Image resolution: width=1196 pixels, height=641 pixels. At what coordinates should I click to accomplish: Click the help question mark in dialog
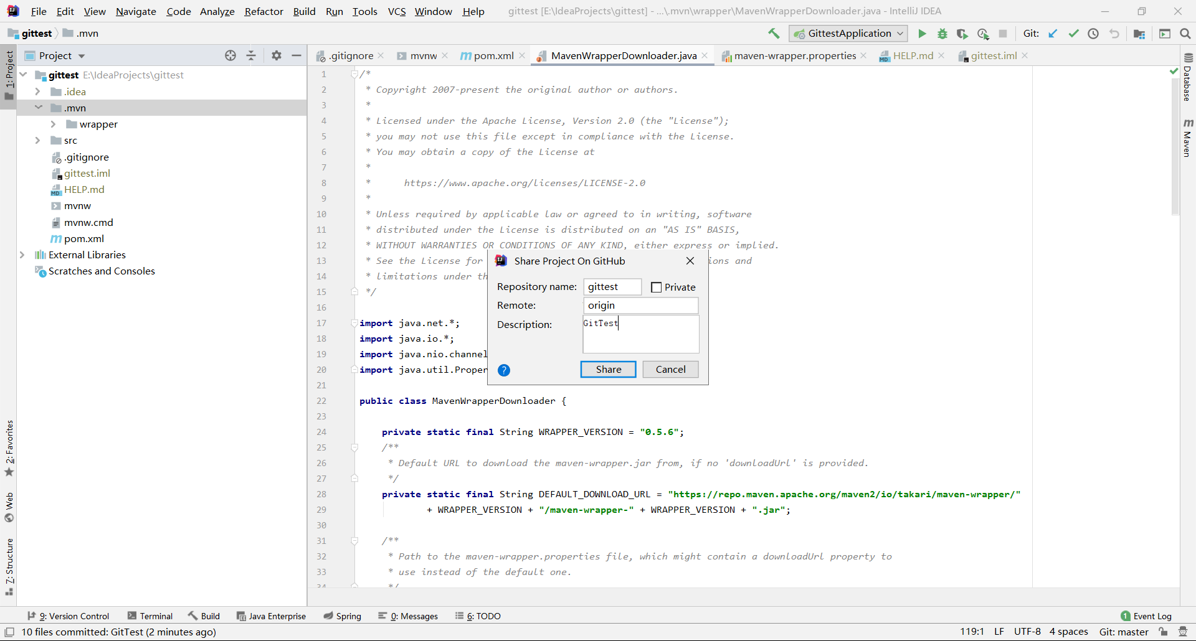(504, 370)
